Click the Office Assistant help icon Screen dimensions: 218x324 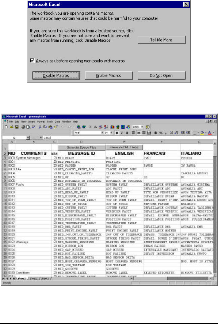[148, 127]
